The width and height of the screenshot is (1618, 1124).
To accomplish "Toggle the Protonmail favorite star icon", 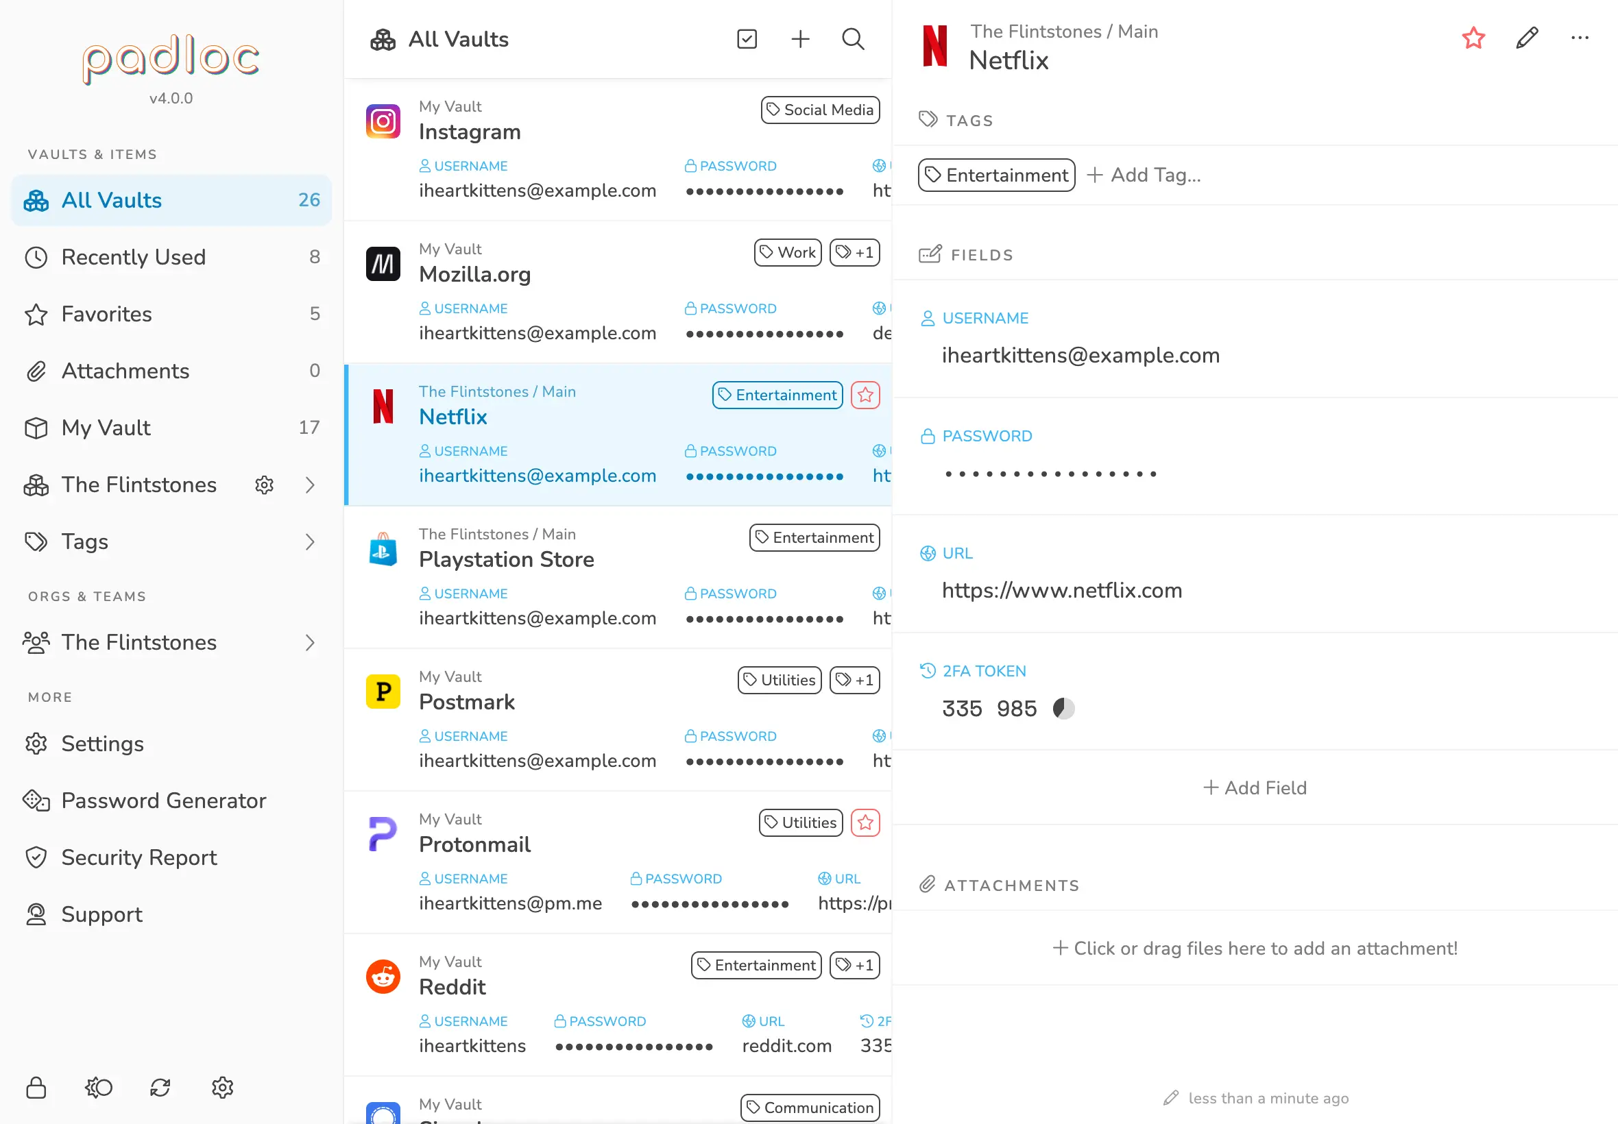I will coord(865,823).
